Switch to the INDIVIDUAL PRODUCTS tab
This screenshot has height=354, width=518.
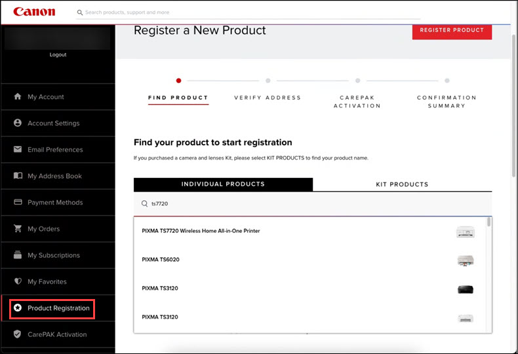coord(223,185)
